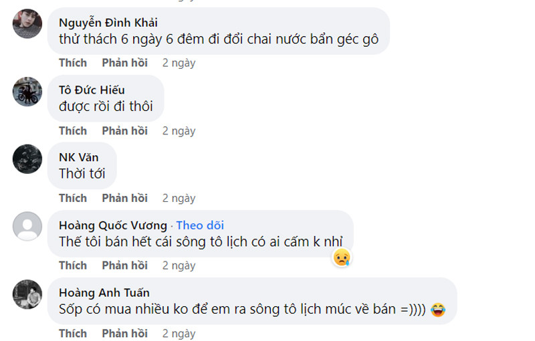Open Hoàng Anh Tuấn's profile picture
This screenshot has height=341, width=535.
[x=27, y=294]
